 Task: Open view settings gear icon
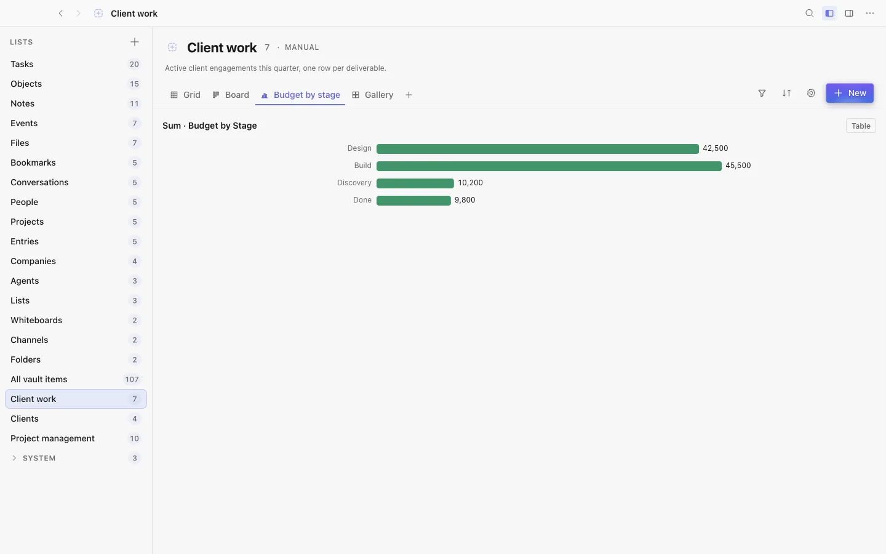811,93
